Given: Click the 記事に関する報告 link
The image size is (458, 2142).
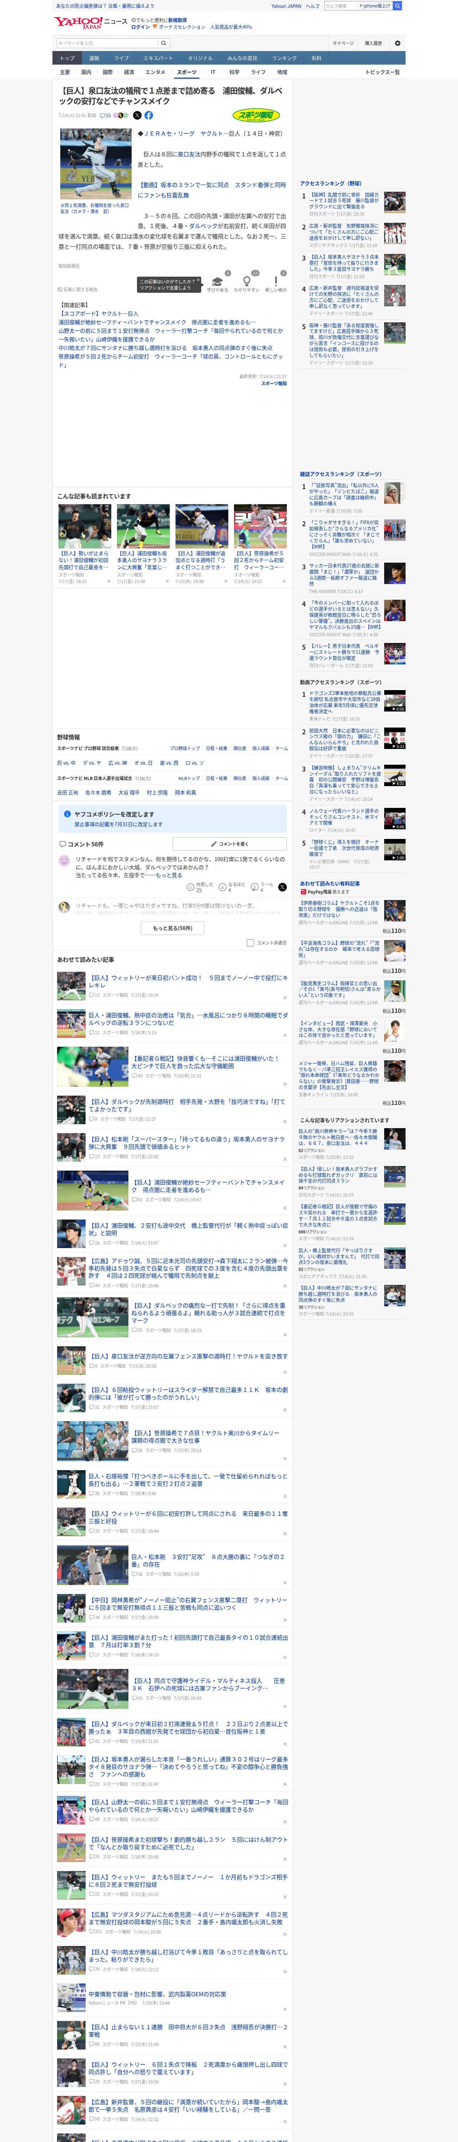Looking at the screenshot, I should coord(77,290).
